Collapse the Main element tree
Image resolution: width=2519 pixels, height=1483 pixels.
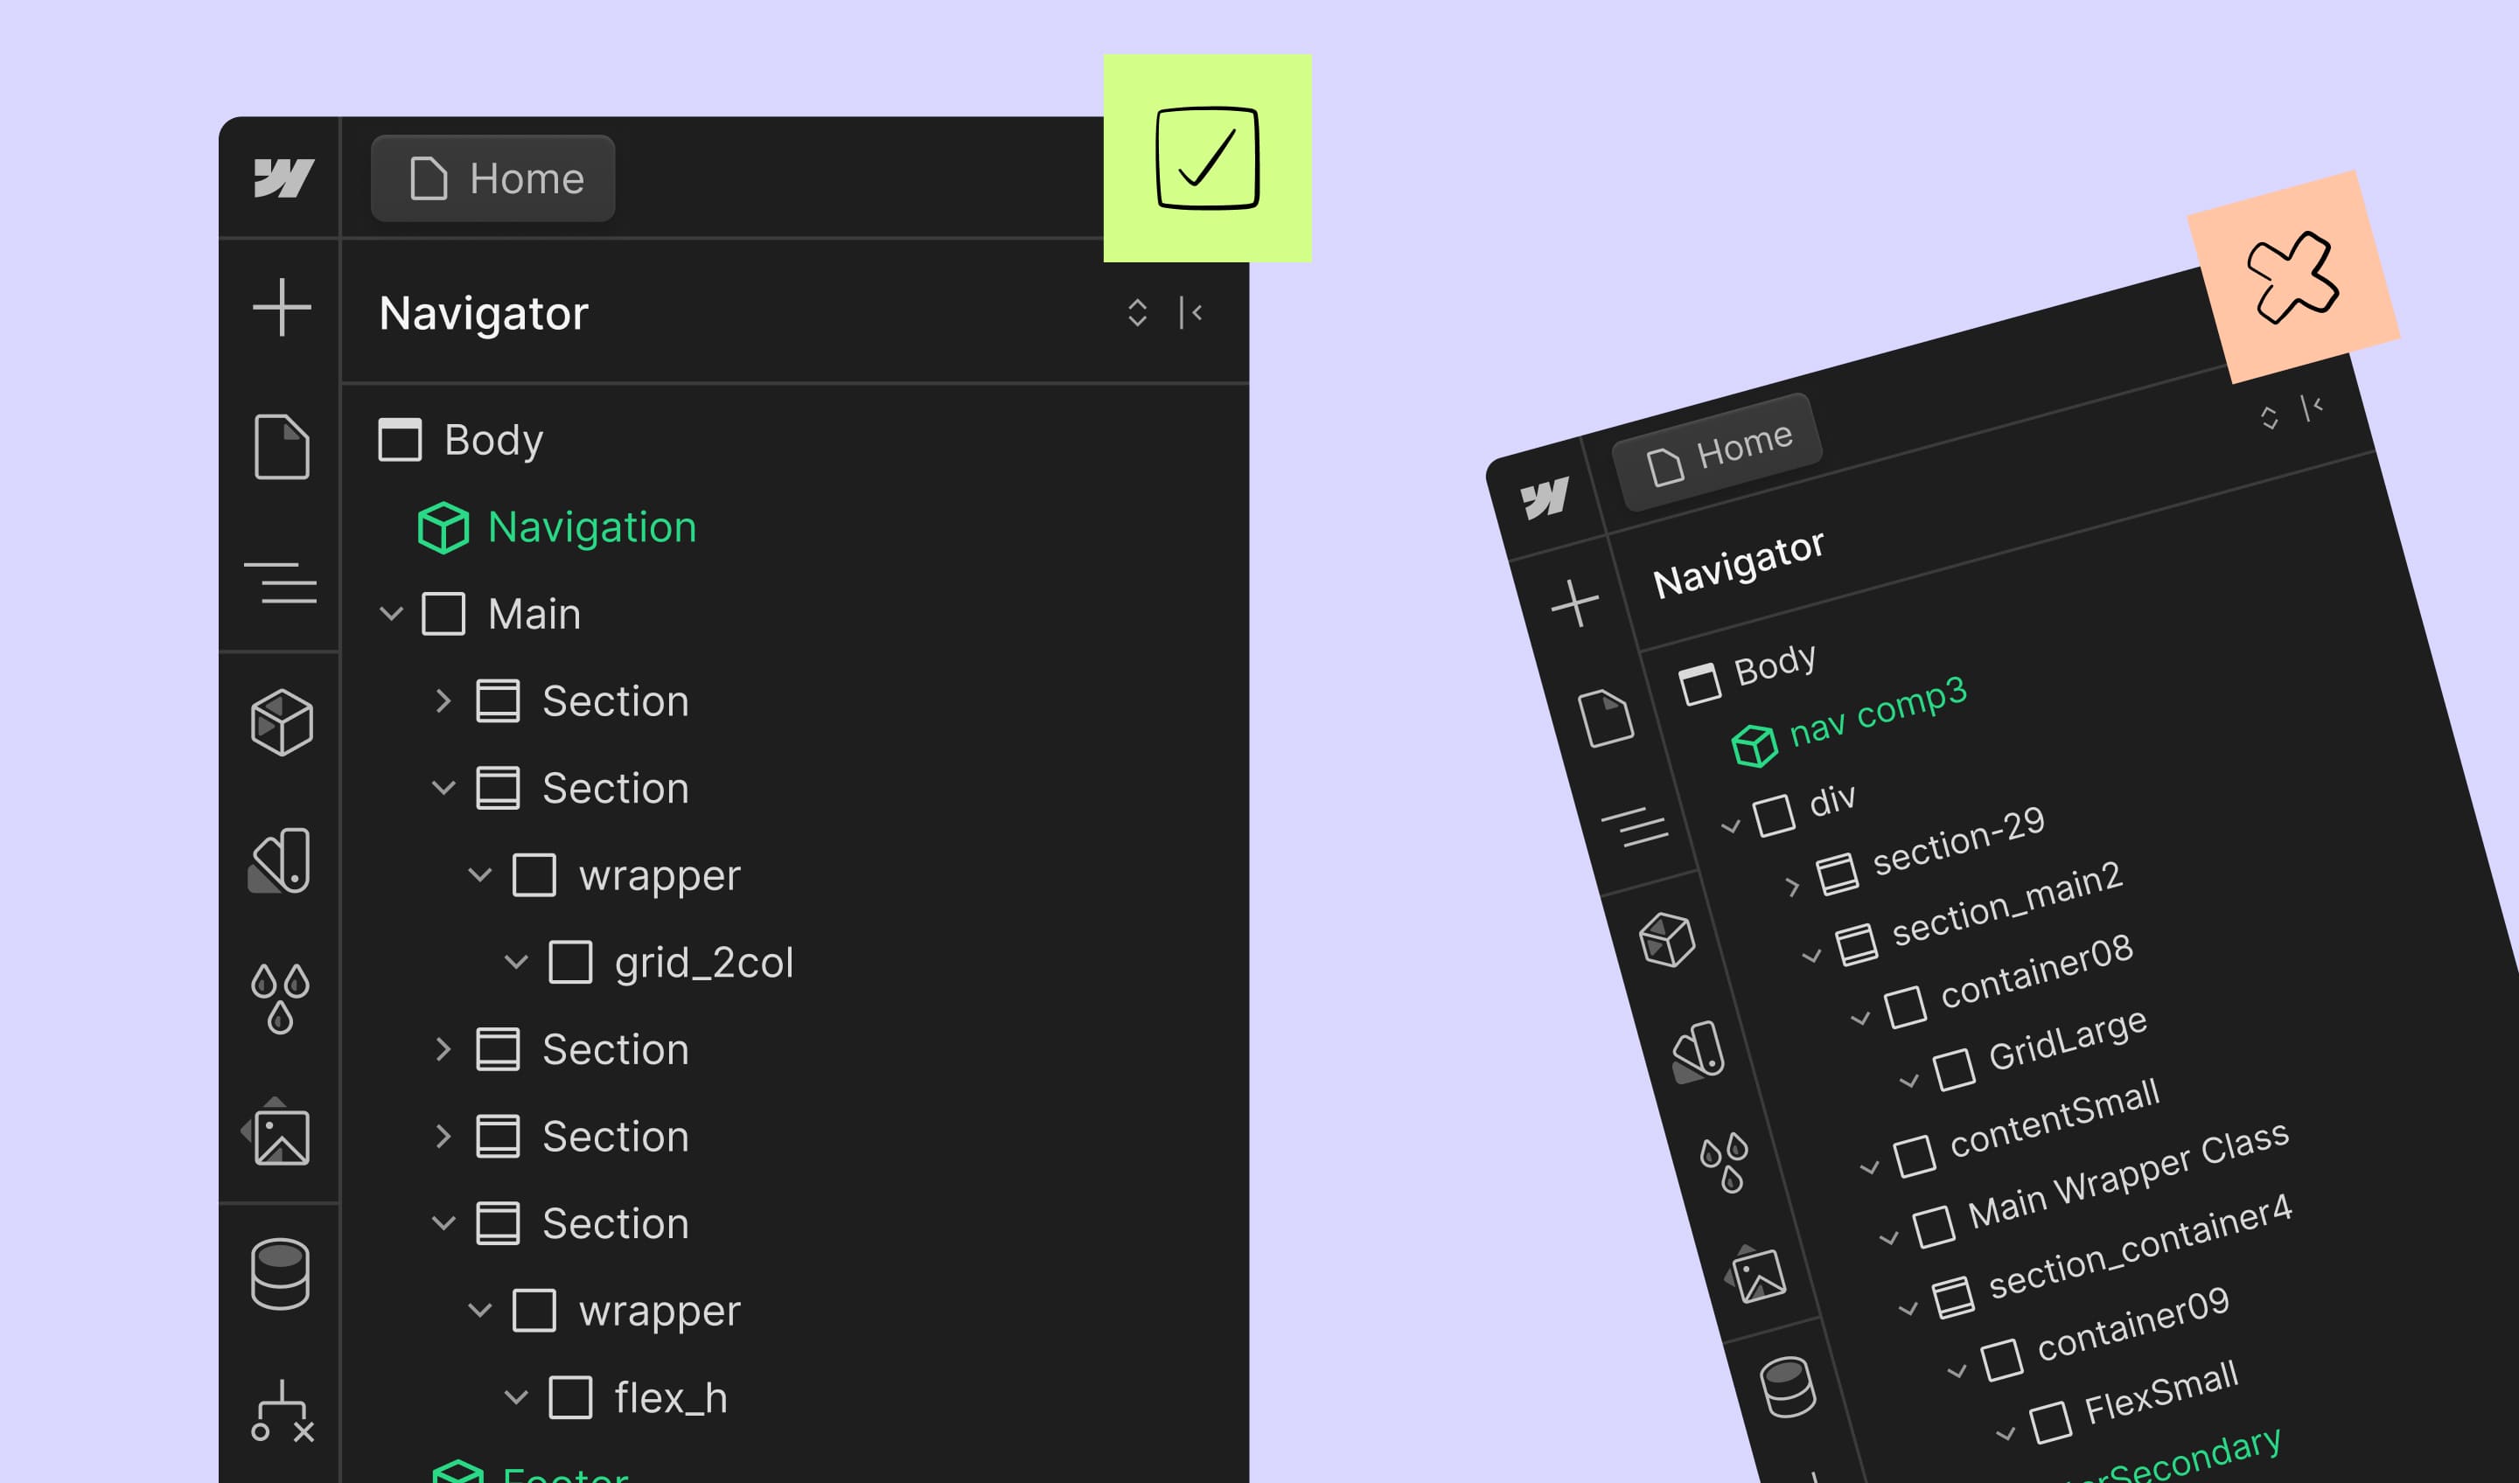392,614
